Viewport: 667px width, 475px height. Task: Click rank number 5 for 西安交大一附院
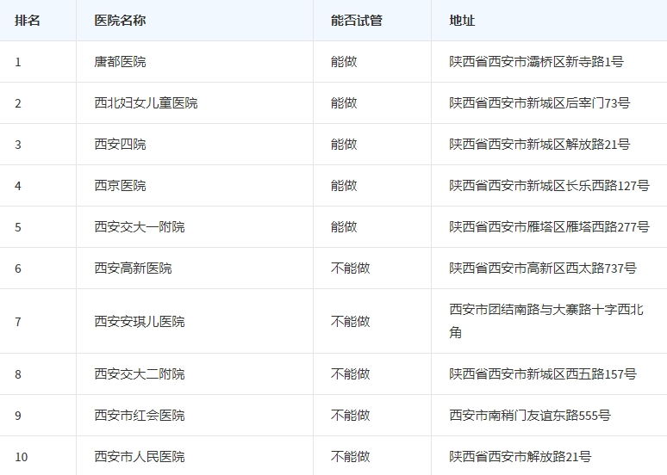click(18, 227)
